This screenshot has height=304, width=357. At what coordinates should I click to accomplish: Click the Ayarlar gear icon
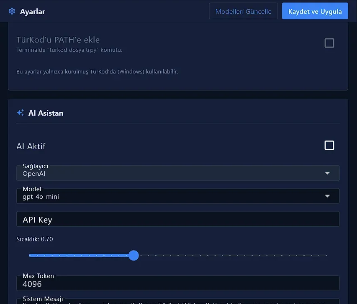pos(12,11)
